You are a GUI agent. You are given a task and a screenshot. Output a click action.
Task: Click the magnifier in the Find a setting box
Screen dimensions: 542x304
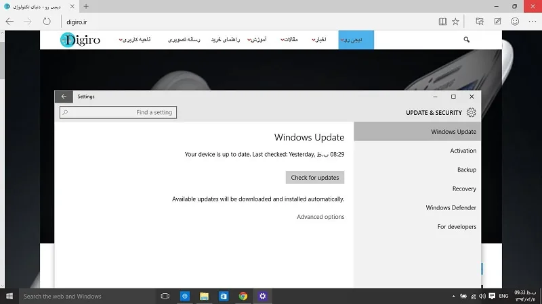click(65, 112)
